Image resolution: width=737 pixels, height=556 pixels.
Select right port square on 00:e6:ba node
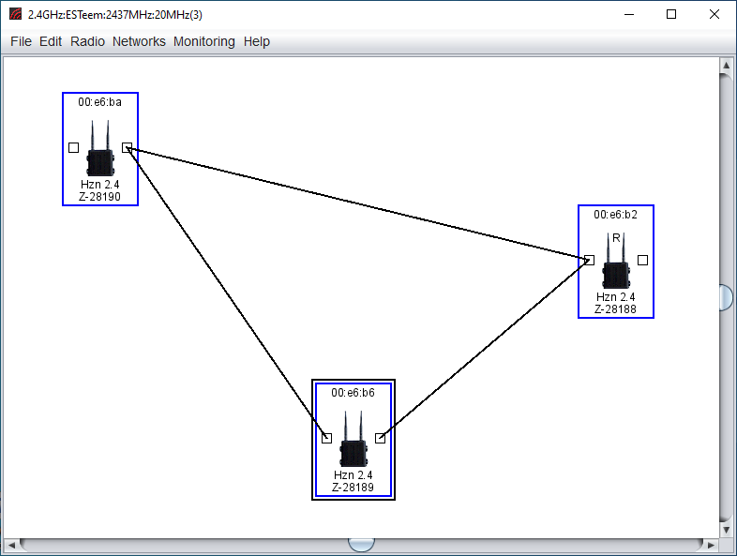(x=127, y=147)
